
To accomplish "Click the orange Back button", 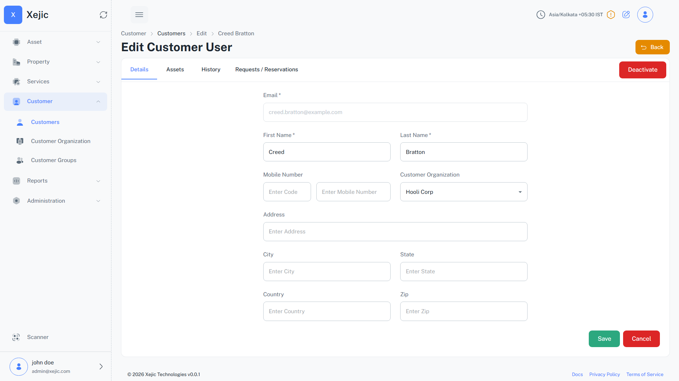I will (652, 47).
